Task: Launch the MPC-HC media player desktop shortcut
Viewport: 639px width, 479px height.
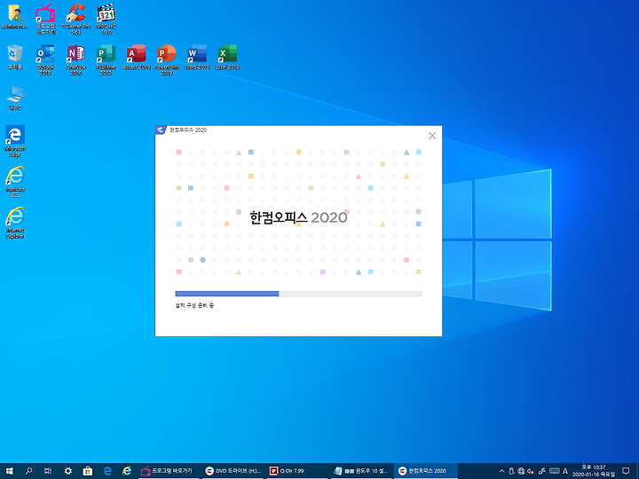Action: (106, 20)
